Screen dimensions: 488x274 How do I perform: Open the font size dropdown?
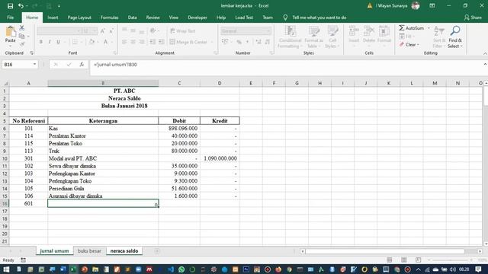pyautogui.click(x=95, y=31)
